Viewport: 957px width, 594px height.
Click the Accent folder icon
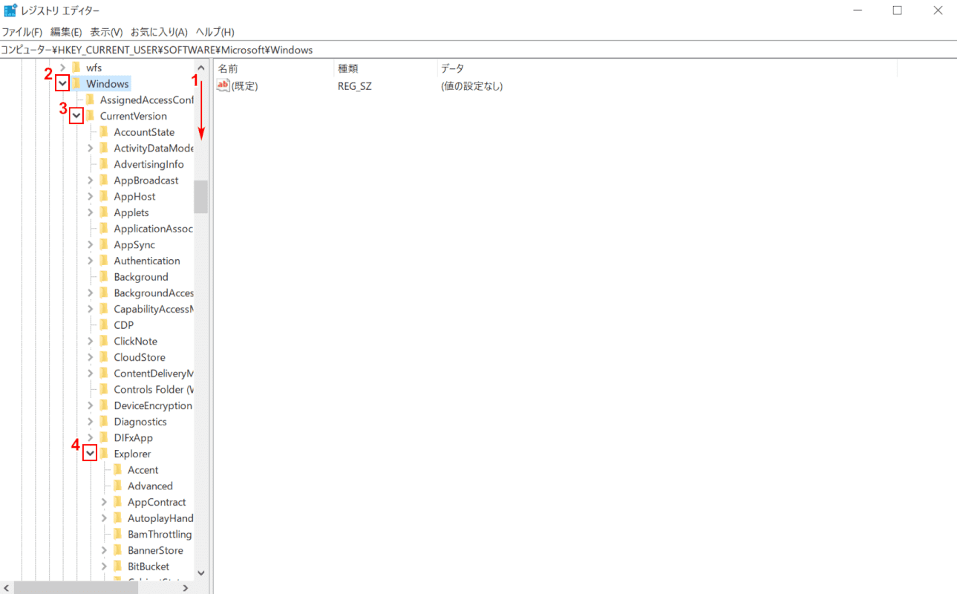pos(117,470)
